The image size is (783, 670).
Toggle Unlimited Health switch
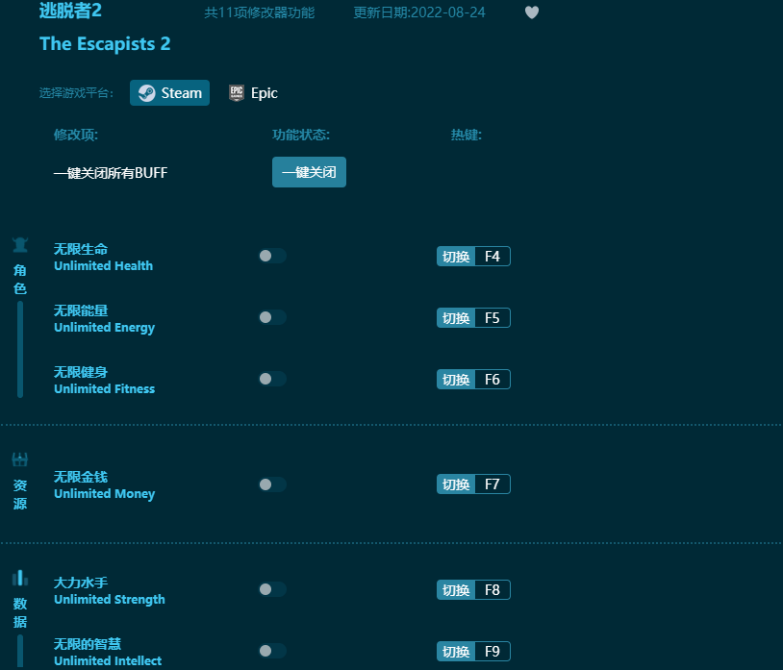pyautogui.click(x=272, y=256)
